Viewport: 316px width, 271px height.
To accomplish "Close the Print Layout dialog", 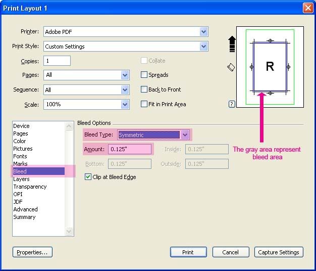I will click(x=307, y=8).
